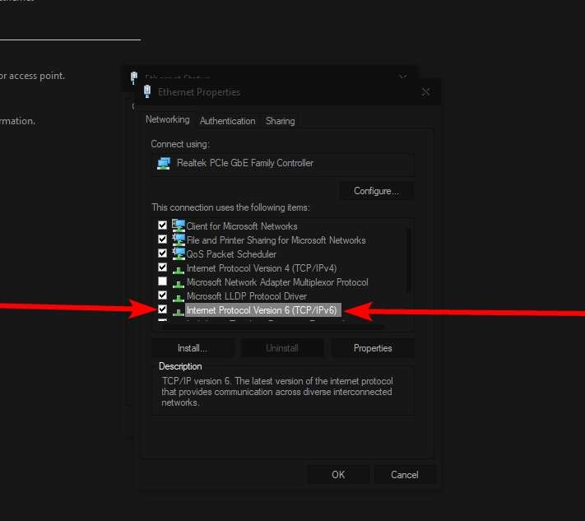Uncheck File and Printer Sharing checkbox

click(x=162, y=239)
